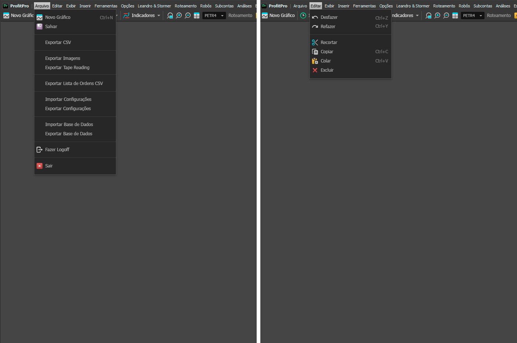Click the Indicadores icon in the left window toolbar
Image resolution: width=517 pixels, height=343 pixels.
pyautogui.click(x=126, y=16)
